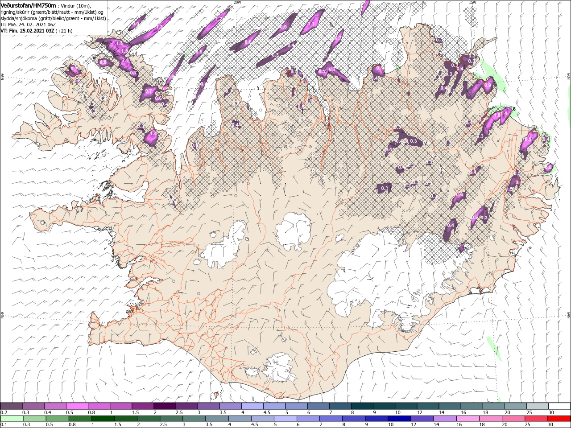Click the 12 label in lower legend row
Image resolution: width=571 pixels, height=428 pixels.
tap(413, 424)
